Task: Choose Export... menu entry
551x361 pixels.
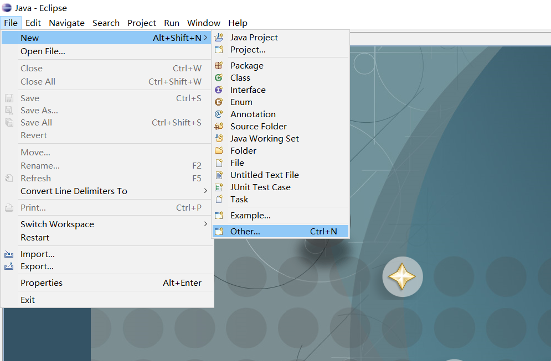Action: pyautogui.click(x=107, y=266)
